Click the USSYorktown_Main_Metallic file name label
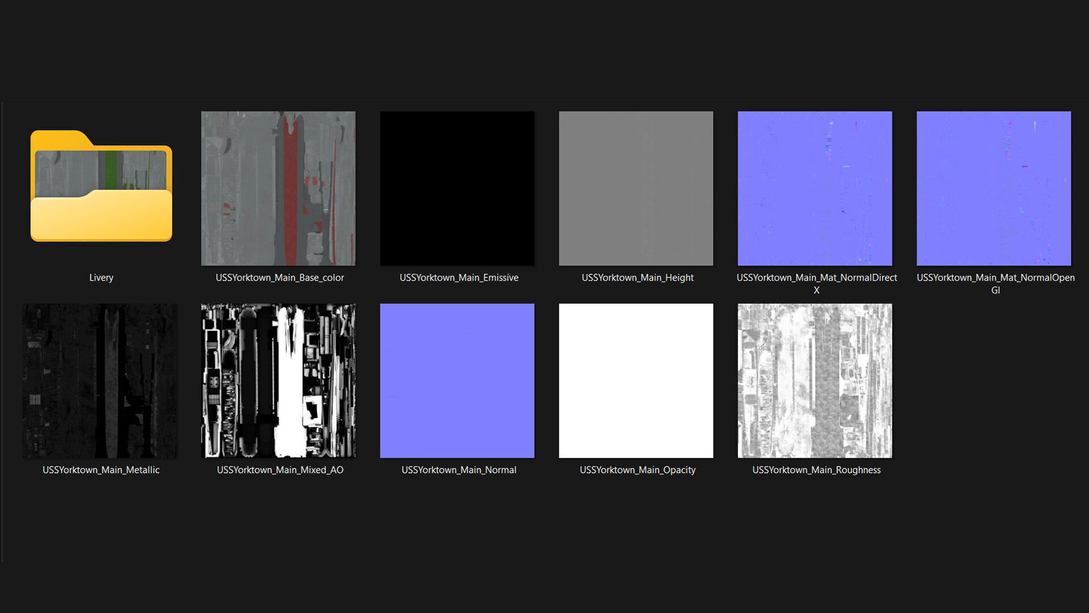The image size is (1089, 613). (x=101, y=470)
